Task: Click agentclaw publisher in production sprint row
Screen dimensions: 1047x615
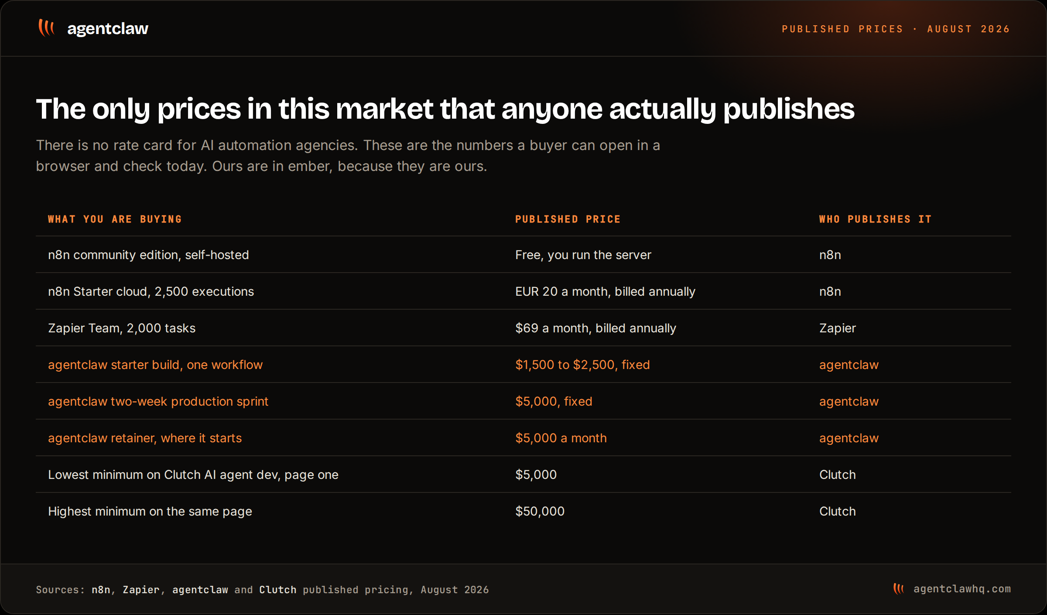Action: point(849,401)
